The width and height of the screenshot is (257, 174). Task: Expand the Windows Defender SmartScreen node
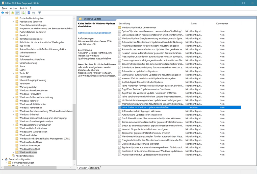click(13, 125)
